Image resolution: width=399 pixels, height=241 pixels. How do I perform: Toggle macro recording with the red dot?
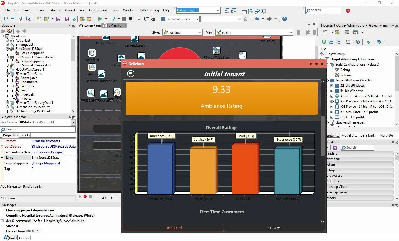pyautogui.click(x=85, y=196)
